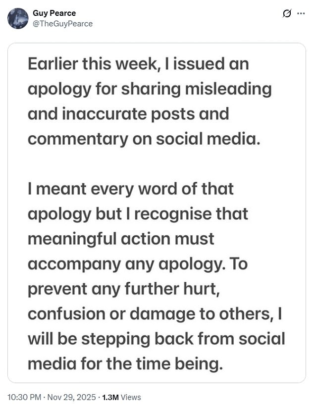Click the line "I meant every word of that"

(x=131, y=189)
